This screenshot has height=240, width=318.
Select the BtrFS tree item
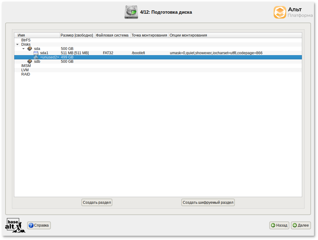click(x=26, y=40)
